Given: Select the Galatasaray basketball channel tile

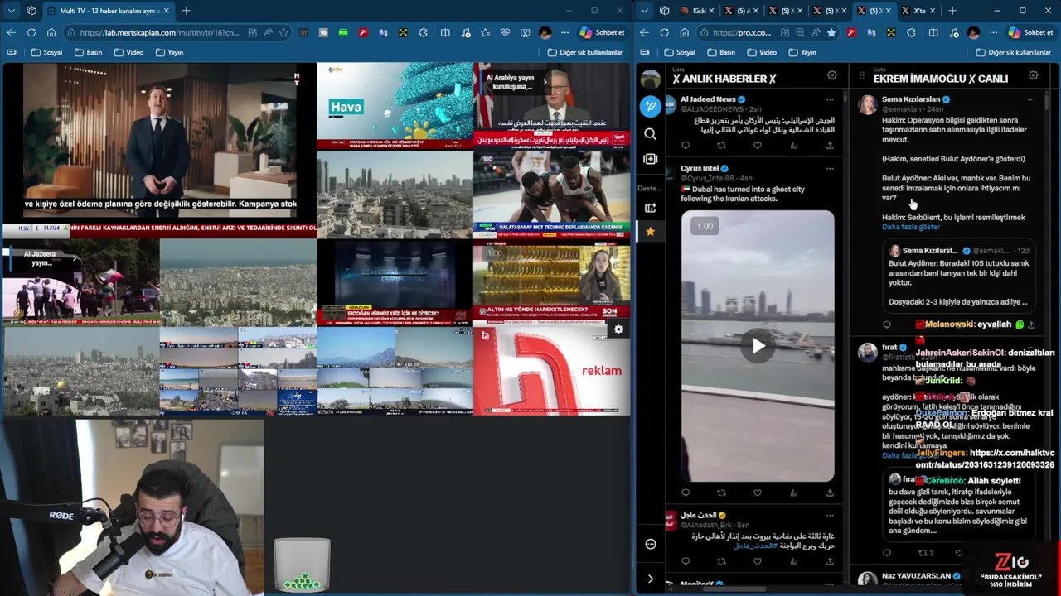Looking at the screenshot, I should point(551,194).
